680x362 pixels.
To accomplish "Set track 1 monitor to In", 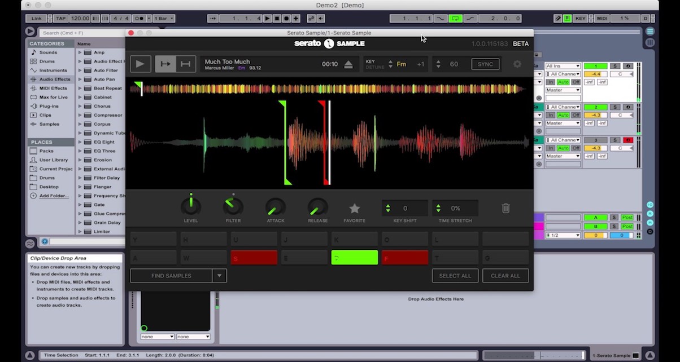I will click(x=550, y=82).
